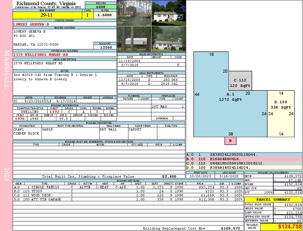Select sketch code line C.0 U44R18D20SU10R12D10L12

pos(244,163)
